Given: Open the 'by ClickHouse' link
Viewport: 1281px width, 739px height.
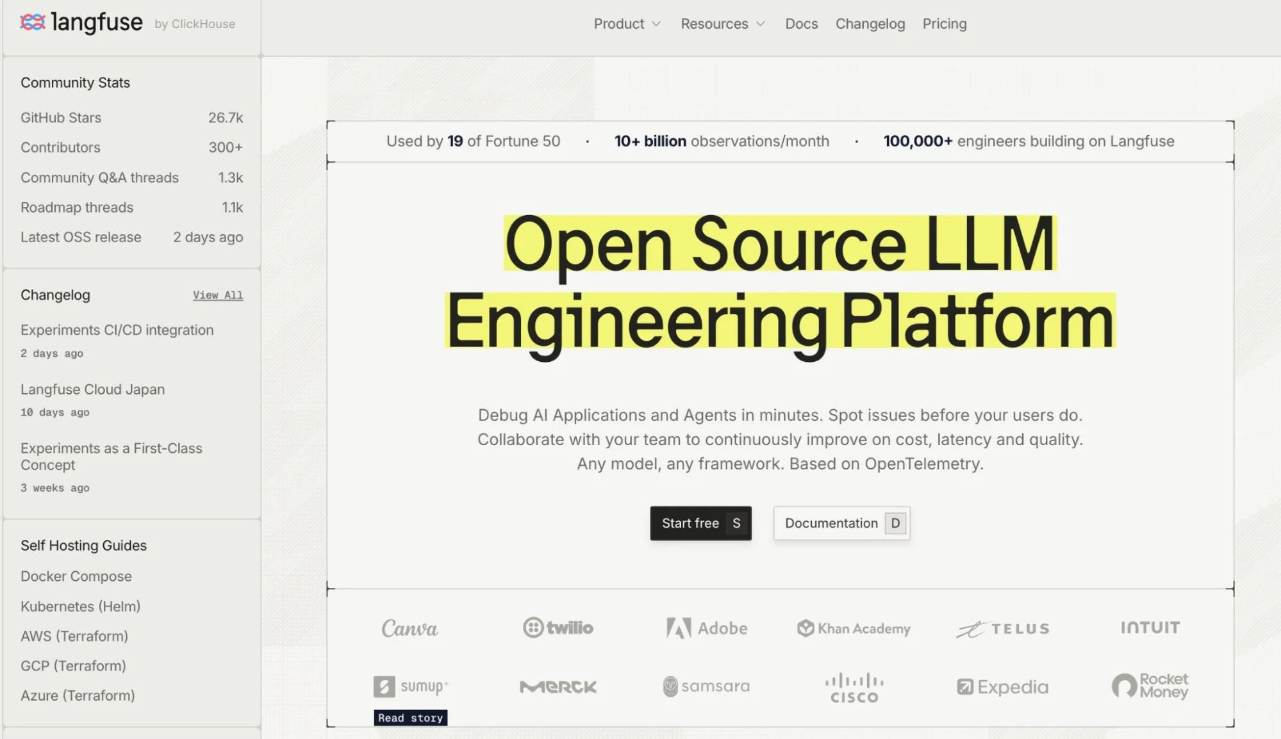Looking at the screenshot, I should 195,24.
